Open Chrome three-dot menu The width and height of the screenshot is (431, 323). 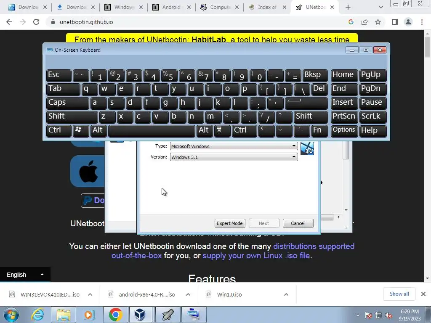(x=422, y=22)
